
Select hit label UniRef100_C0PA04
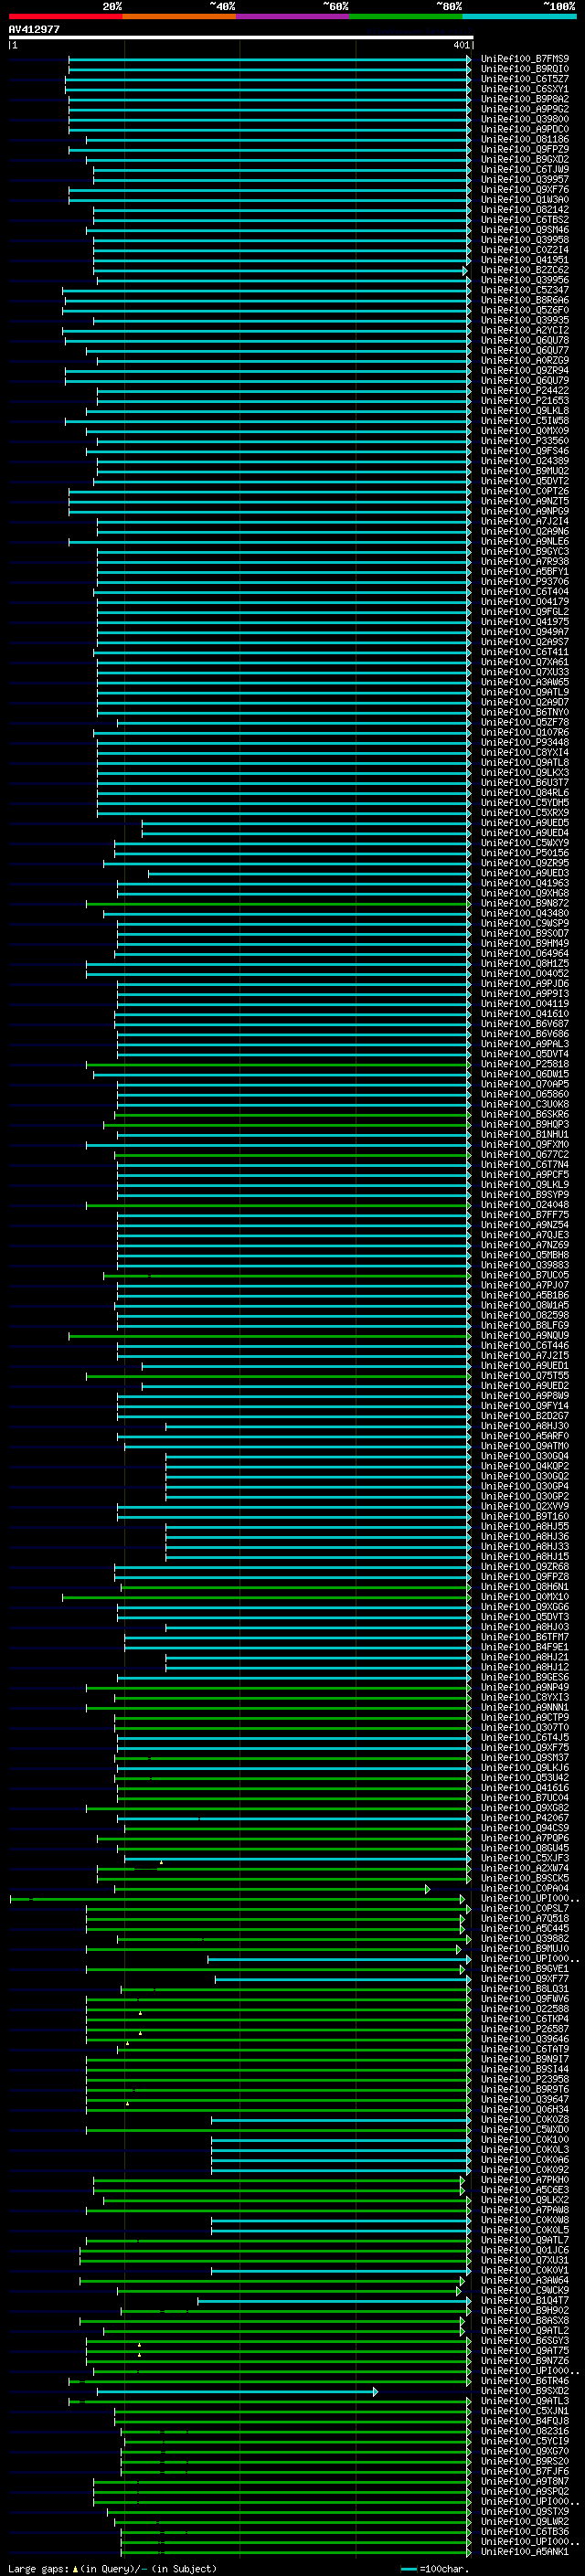click(x=524, y=1889)
